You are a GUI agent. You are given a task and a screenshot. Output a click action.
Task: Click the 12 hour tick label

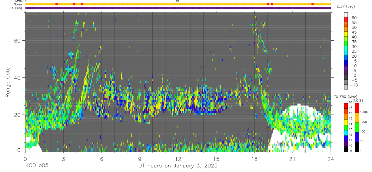click(178, 159)
